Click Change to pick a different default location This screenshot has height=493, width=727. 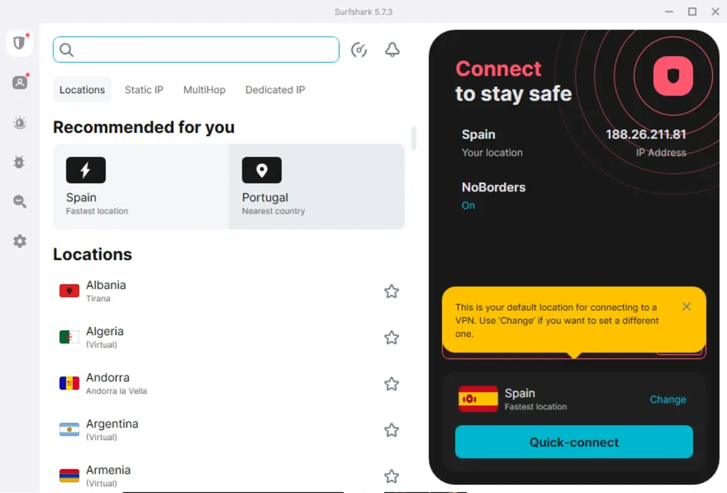pos(668,399)
